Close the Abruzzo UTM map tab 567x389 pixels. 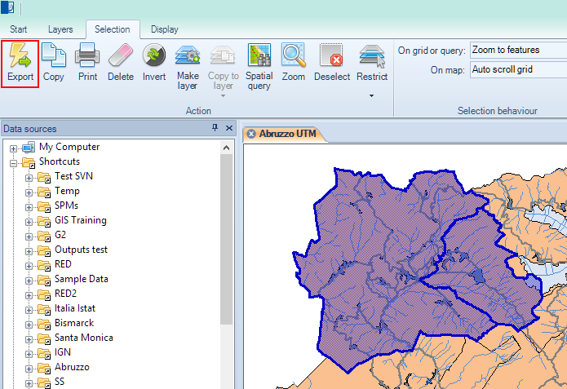tap(251, 134)
